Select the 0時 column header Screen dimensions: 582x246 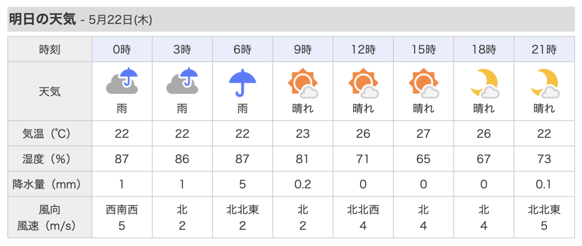pyautogui.click(x=122, y=50)
